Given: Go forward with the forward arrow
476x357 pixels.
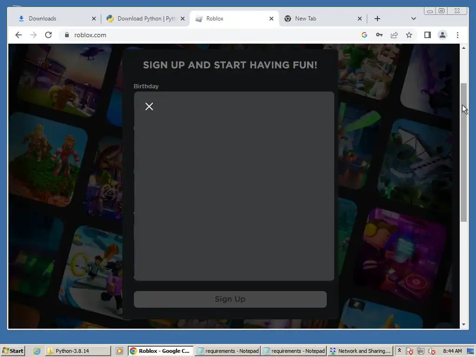Looking at the screenshot, I should click(x=33, y=35).
